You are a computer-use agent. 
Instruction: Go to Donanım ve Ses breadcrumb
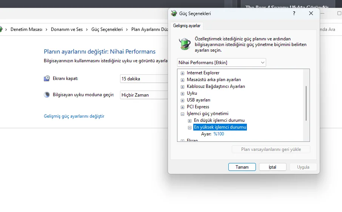pyautogui.click(x=67, y=29)
